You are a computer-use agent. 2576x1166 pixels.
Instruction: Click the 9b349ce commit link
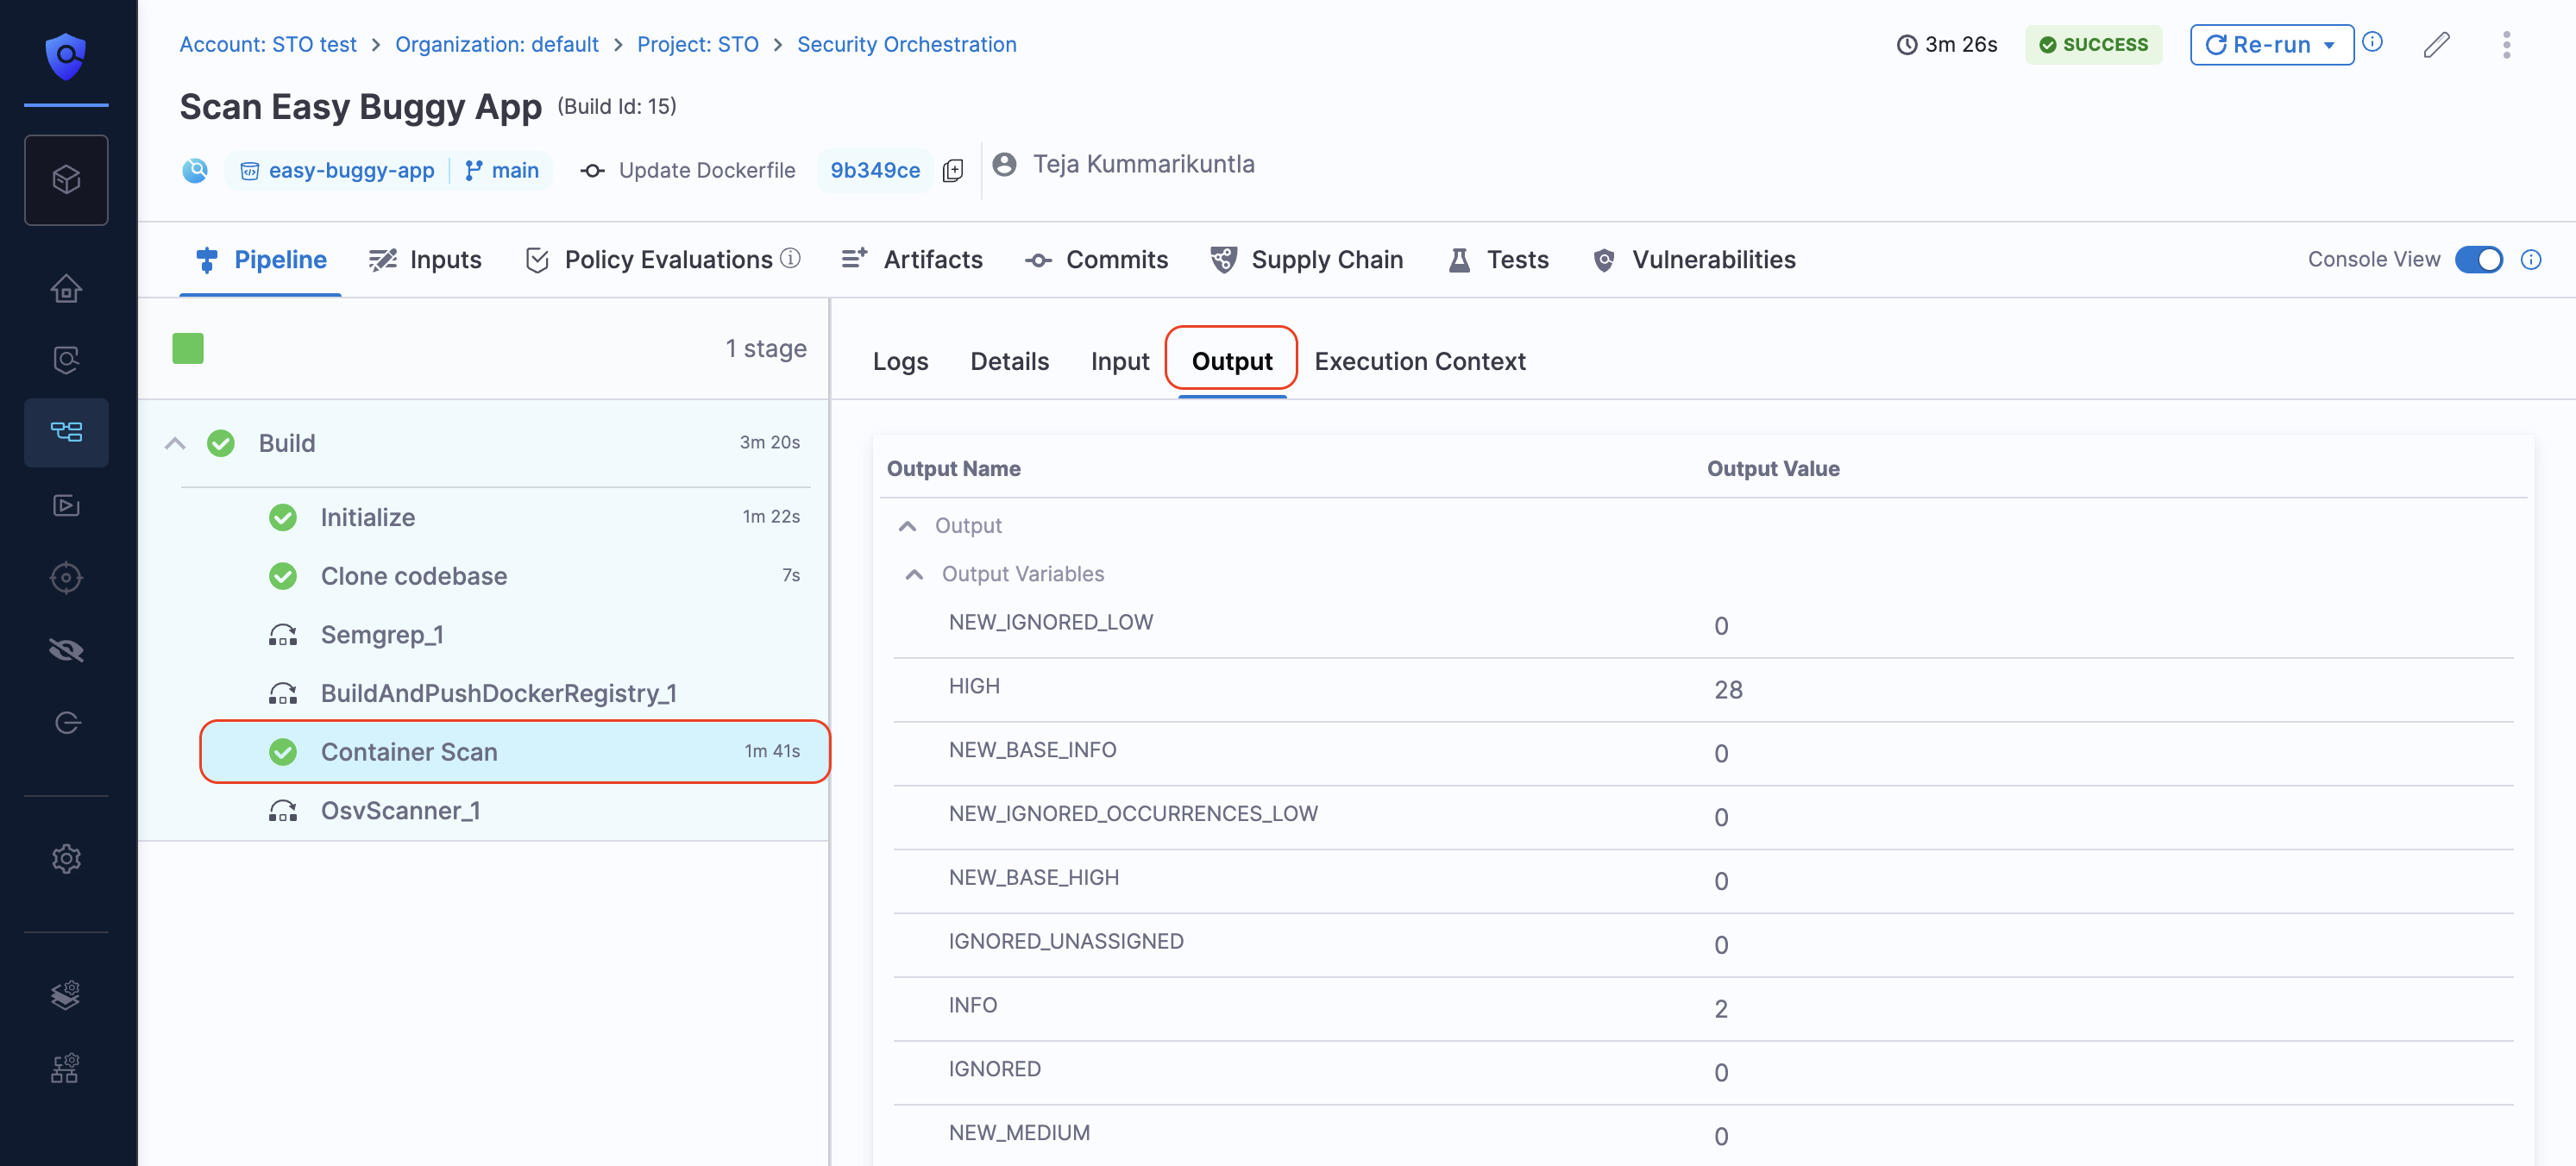pos(875,171)
